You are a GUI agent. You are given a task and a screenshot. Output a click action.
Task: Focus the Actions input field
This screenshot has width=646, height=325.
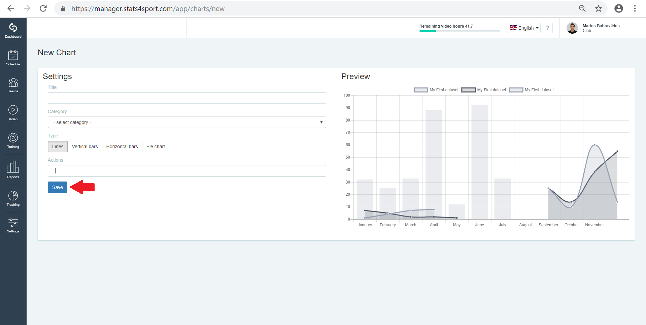click(187, 171)
